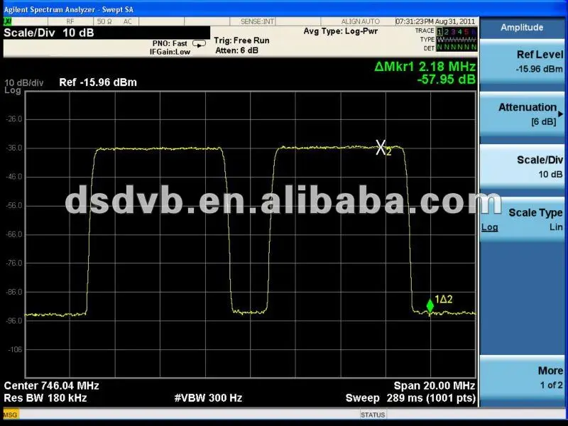Click the MSG indicator in status bar
Image resolution: width=568 pixels, height=426 pixels.
click(x=11, y=414)
